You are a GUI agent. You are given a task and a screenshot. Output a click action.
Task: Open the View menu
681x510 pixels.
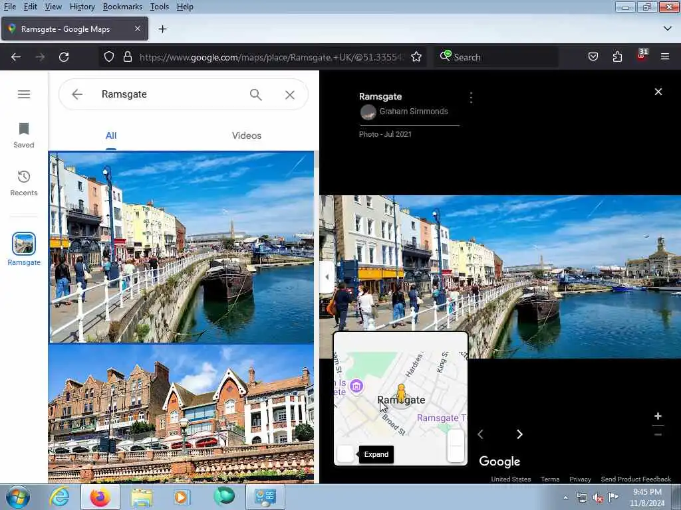tap(53, 7)
